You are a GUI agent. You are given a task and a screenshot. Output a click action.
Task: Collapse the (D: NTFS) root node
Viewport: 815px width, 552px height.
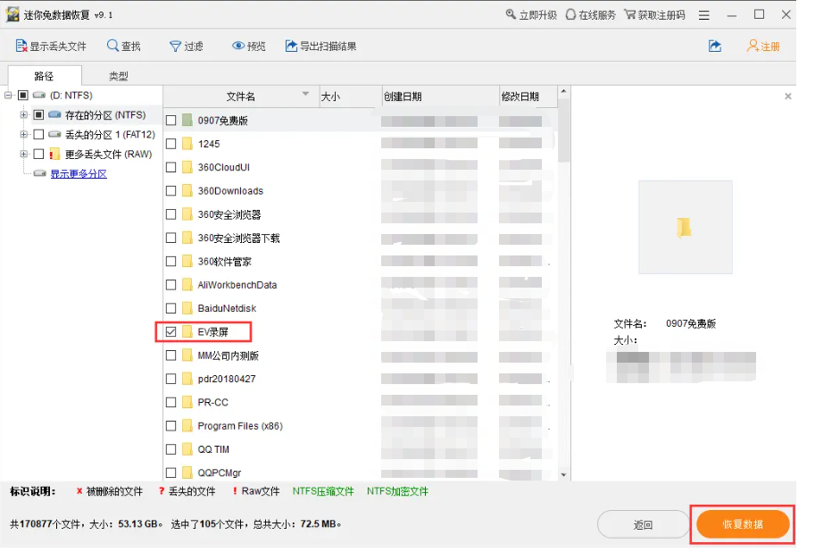(9, 96)
